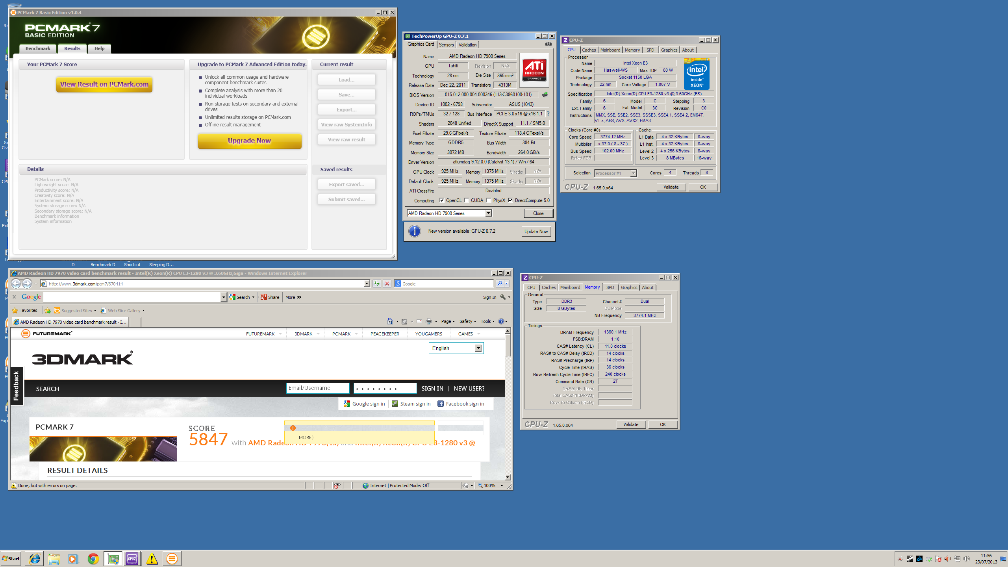This screenshot has height=567, width=1008.
Task: Open the Validation tab in GPU-Z
Action: (x=467, y=45)
